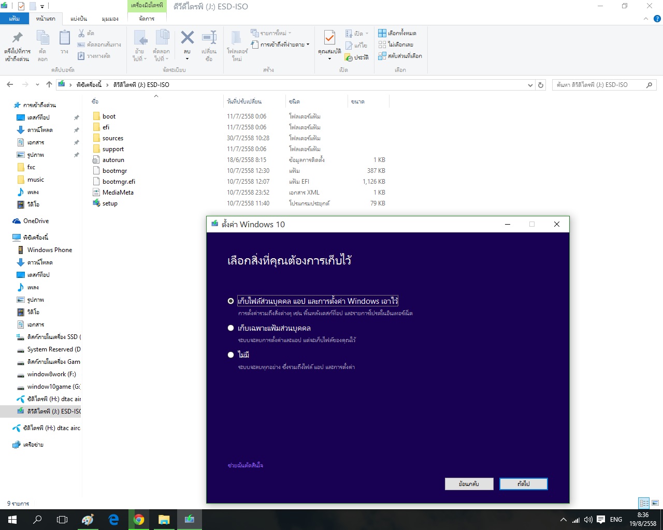Collapse the ribbon with the chevron
Image resolution: width=663 pixels, height=530 pixels.
(x=646, y=19)
